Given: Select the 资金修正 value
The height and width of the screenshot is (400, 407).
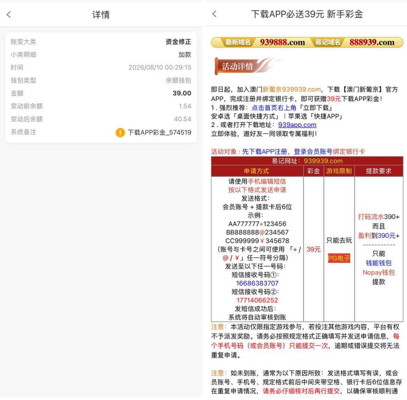Looking at the screenshot, I should (178, 42).
